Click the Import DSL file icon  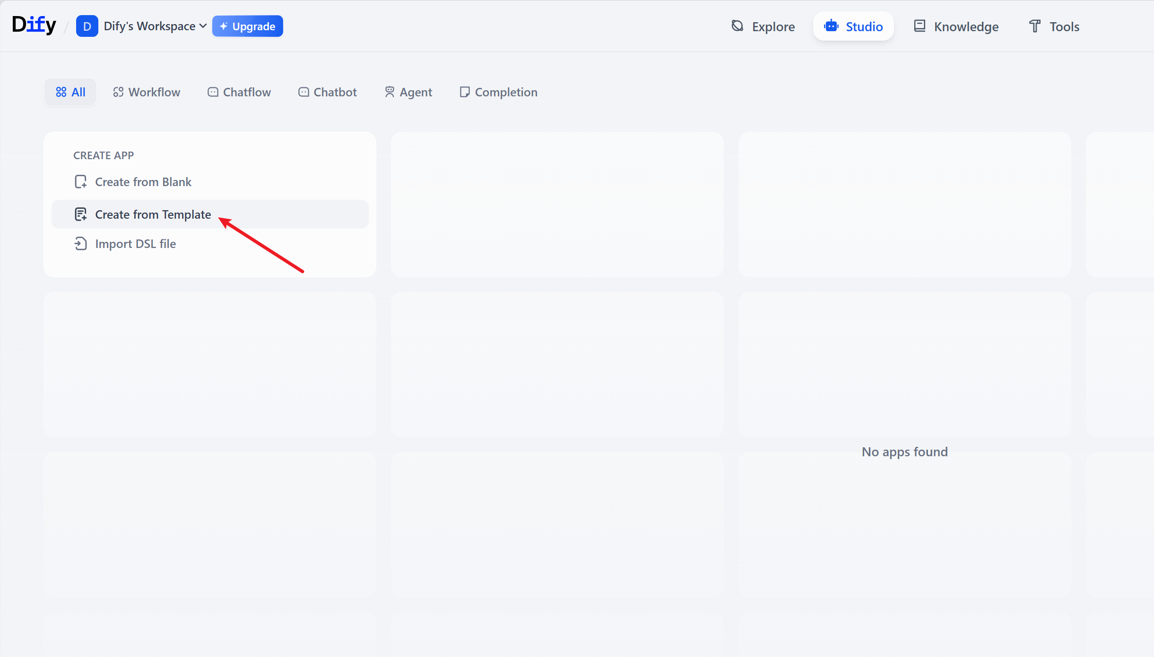[80, 243]
